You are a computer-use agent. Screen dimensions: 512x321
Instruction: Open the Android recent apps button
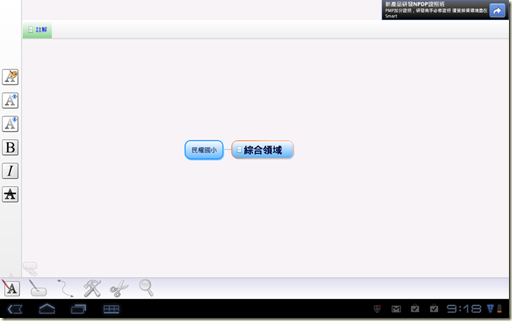click(x=79, y=308)
